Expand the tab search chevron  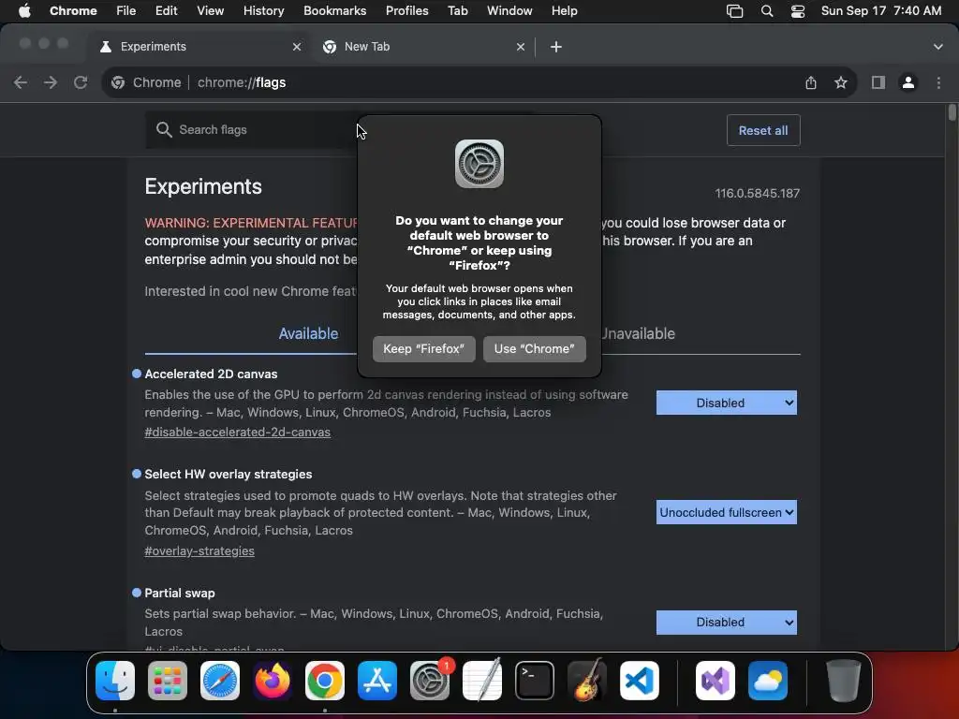938,47
